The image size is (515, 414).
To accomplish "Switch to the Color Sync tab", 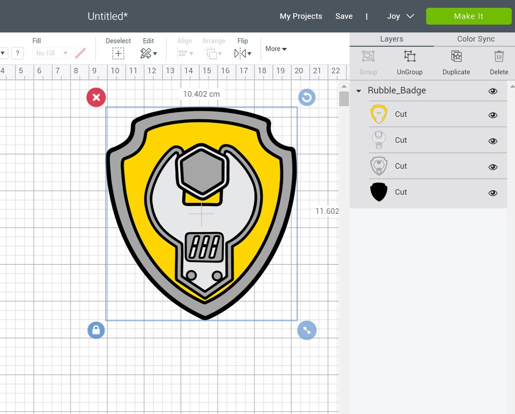I will (x=476, y=39).
